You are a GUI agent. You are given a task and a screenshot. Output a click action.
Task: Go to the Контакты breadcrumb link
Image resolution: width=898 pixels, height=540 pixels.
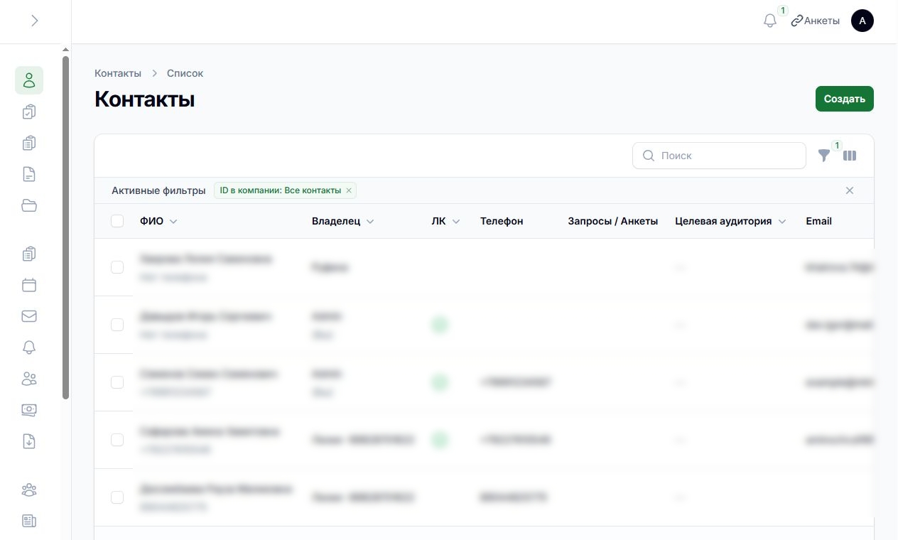(x=118, y=73)
